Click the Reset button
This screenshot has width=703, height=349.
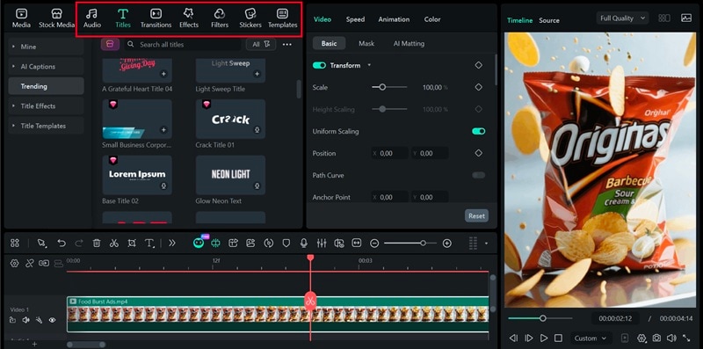pyautogui.click(x=476, y=215)
